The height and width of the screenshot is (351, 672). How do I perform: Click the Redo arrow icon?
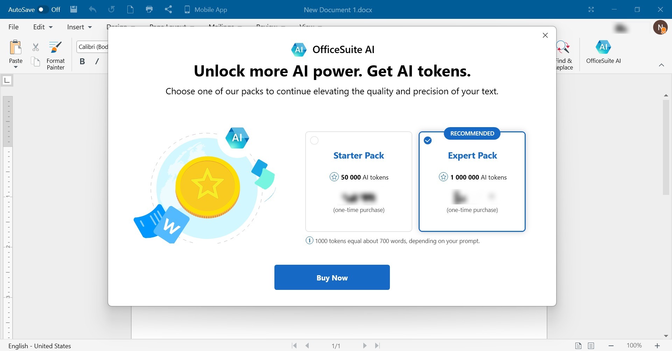click(x=111, y=9)
